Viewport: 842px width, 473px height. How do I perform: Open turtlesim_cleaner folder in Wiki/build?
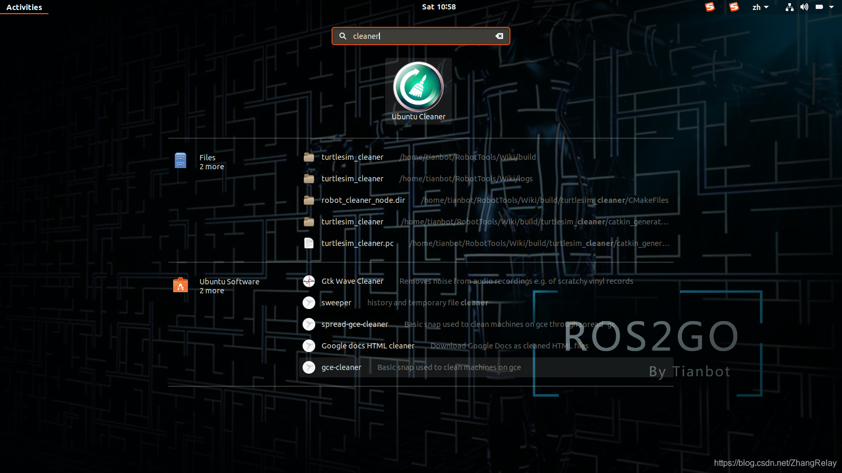click(353, 157)
